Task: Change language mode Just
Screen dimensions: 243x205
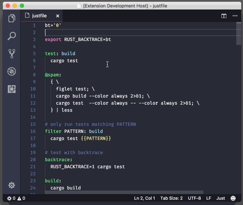Action: pyautogui.click(x=220, y=198)
